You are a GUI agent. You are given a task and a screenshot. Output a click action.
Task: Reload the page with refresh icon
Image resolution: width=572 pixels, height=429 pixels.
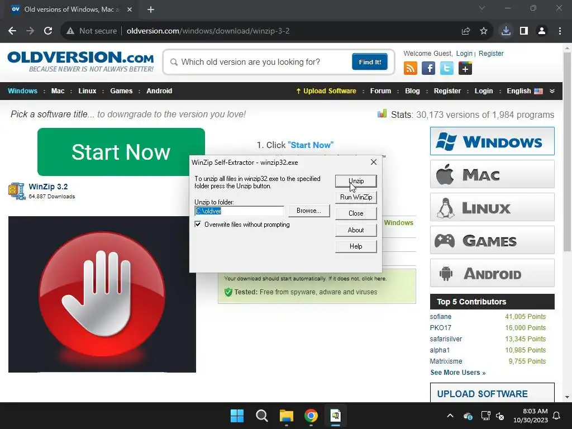point(48,31)
